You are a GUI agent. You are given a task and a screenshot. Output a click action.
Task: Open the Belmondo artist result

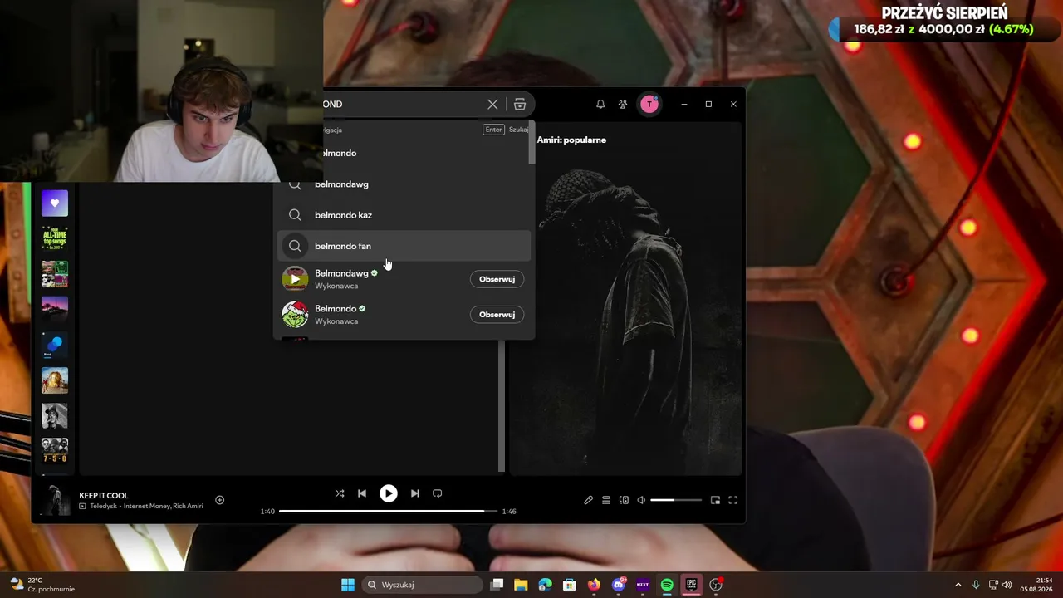click(404, 315)
